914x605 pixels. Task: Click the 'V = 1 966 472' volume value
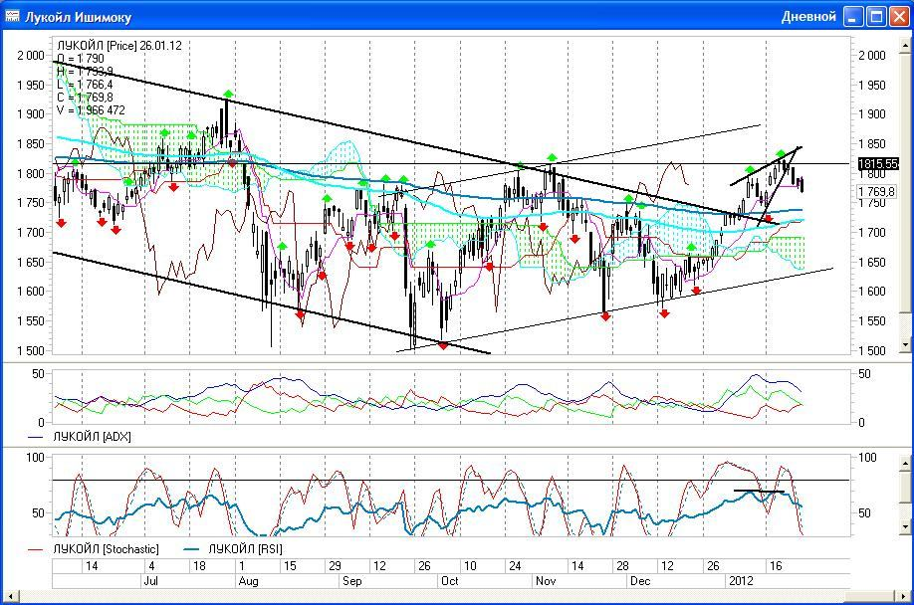[x=91, y=110]
